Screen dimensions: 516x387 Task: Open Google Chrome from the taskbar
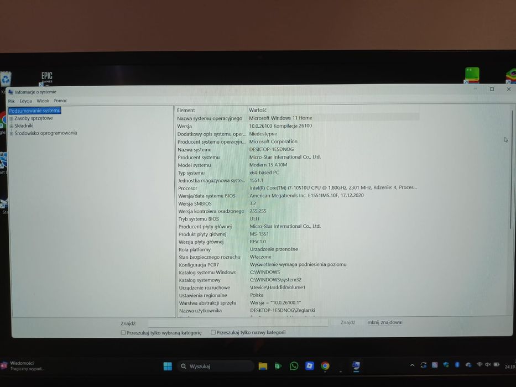pyautogui.click(x=325, y=365)
